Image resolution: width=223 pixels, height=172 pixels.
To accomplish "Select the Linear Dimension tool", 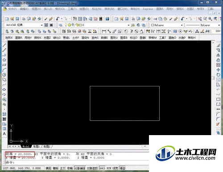I will 104,31.
